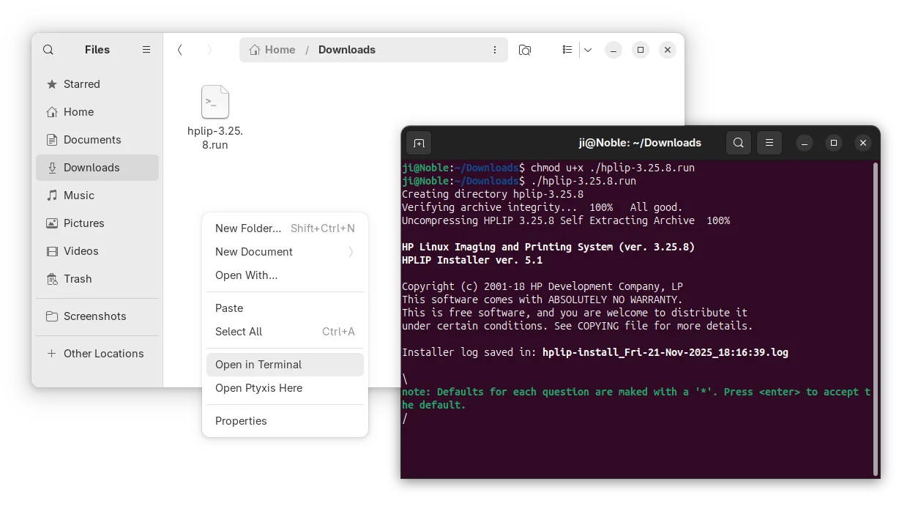This screenshot has height=517, width=899.
Task: Click the search-everywhere folder icon
Action: [525, 50]
